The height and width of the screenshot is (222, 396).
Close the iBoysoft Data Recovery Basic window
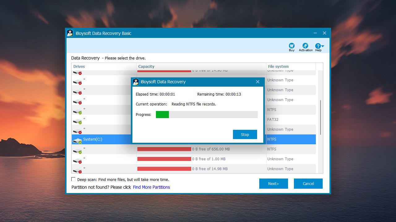pos(325,33)
